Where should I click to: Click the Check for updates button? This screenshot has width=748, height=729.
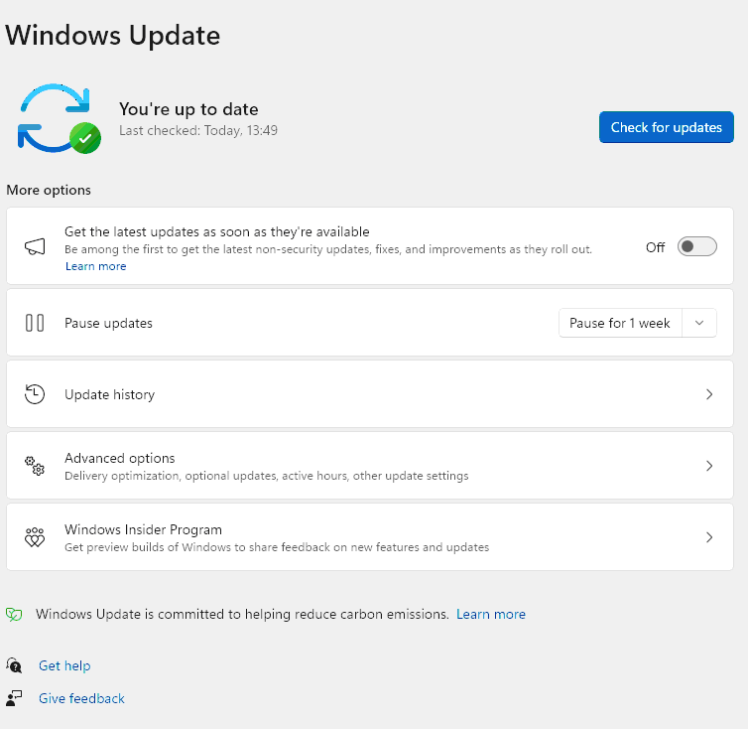coord(667,127)
